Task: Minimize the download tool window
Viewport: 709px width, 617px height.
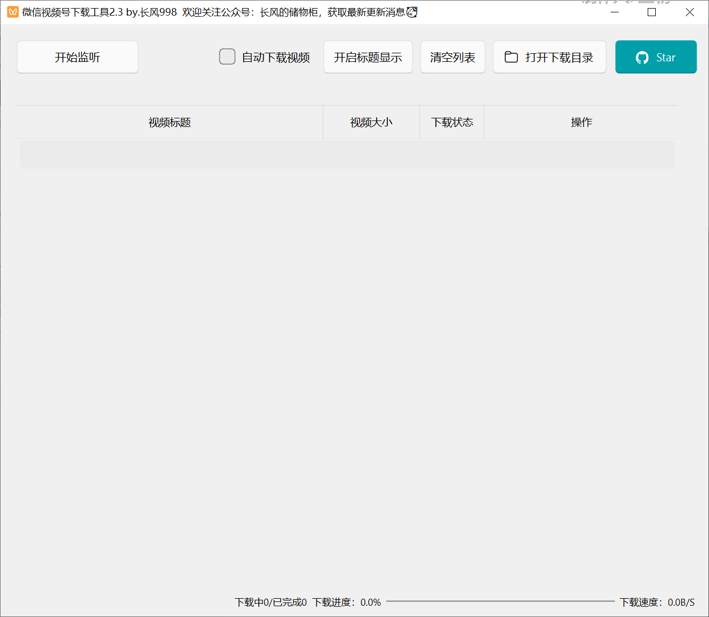Action: click(614, 12)
